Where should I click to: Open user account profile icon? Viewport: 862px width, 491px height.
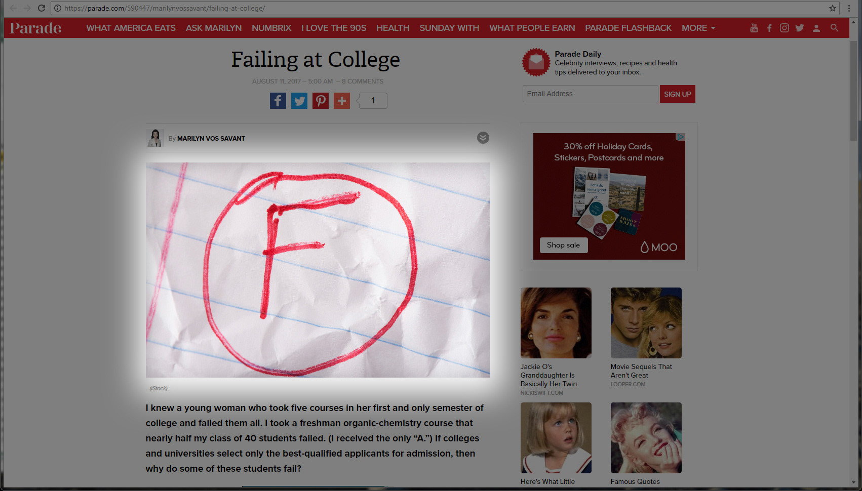[x=816, y=28]
